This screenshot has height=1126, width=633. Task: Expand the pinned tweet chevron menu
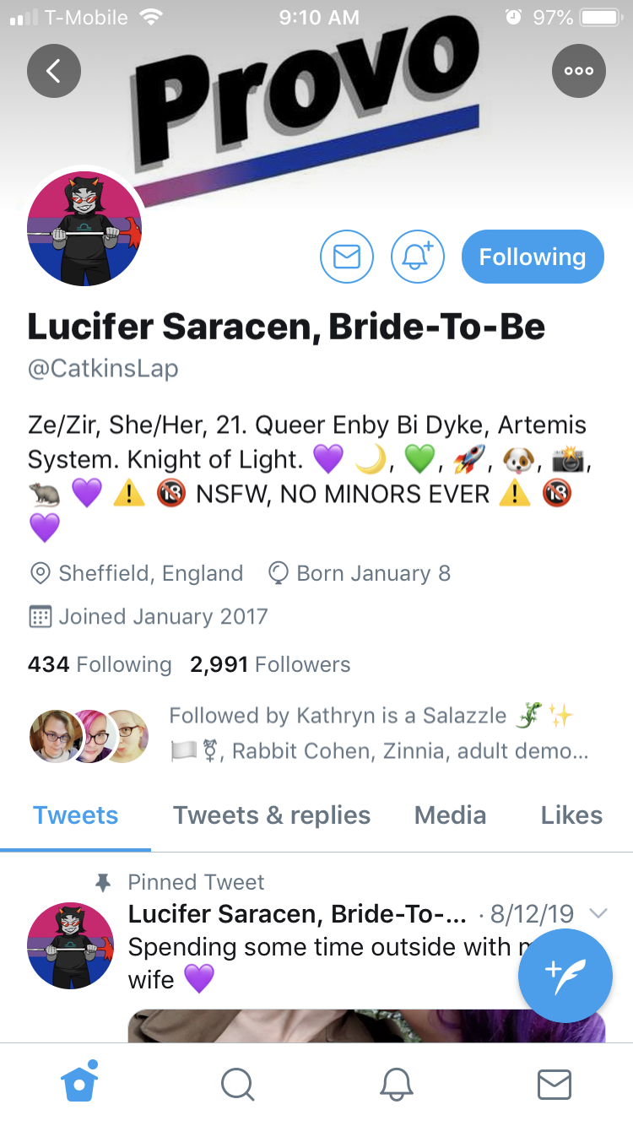[598, 913]
